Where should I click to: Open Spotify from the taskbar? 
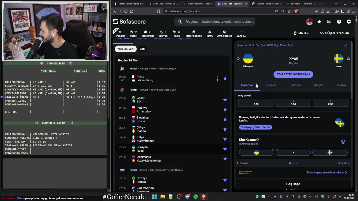[x=196, y=197]
